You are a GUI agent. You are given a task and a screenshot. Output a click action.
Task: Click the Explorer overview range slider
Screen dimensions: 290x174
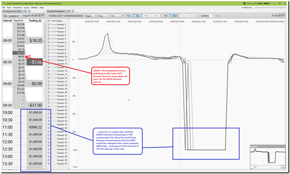[267, 167]
